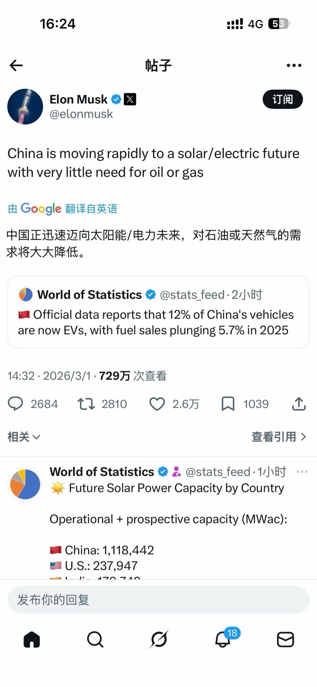Bookmark this post
317x687 pixels.
[228, 404]
